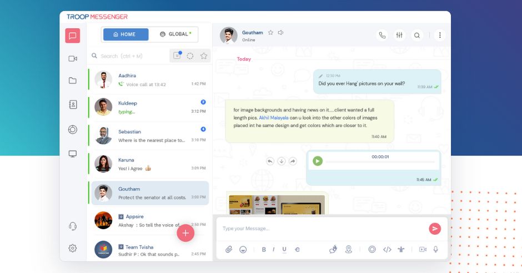The image size is (522, 273).
Task: Switch to the HOME tab
Action: click(x=125, y=34)
